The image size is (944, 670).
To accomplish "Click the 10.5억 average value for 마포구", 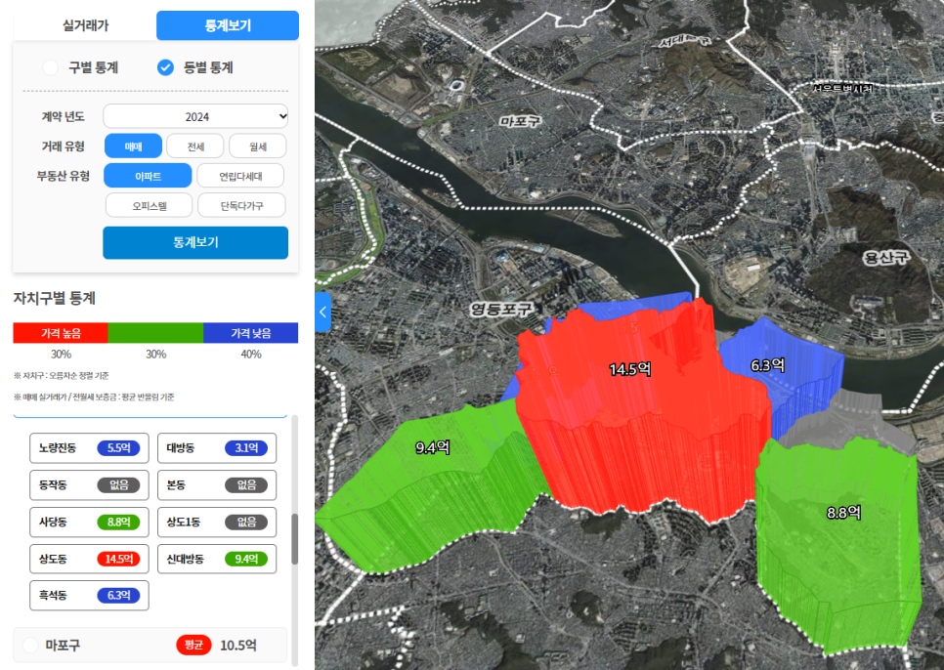I will click(238, 646).
